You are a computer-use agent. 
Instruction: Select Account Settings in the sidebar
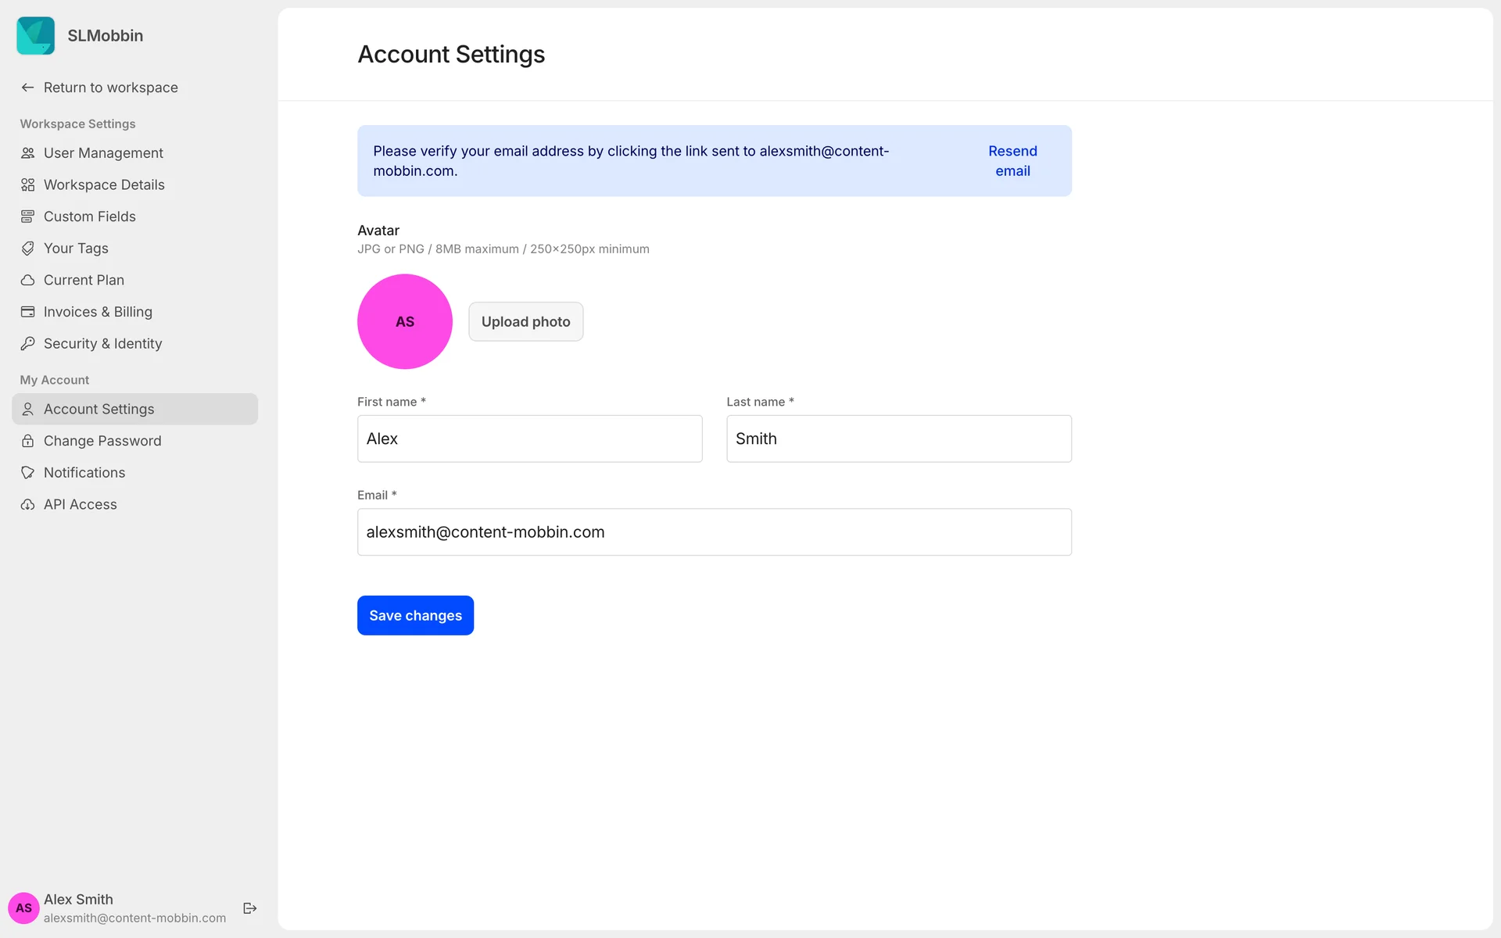[99, 410]
